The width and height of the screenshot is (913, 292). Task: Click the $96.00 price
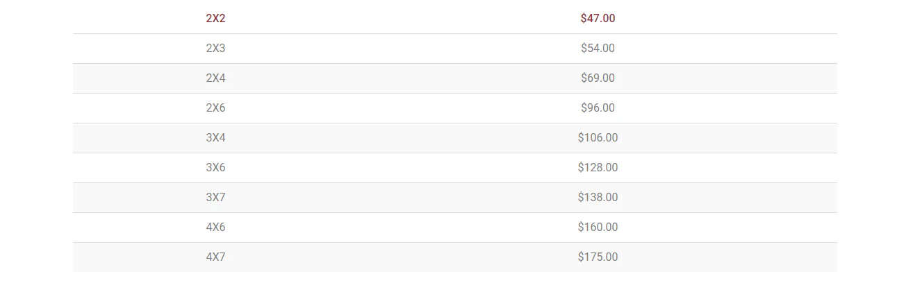click(598, 108)
